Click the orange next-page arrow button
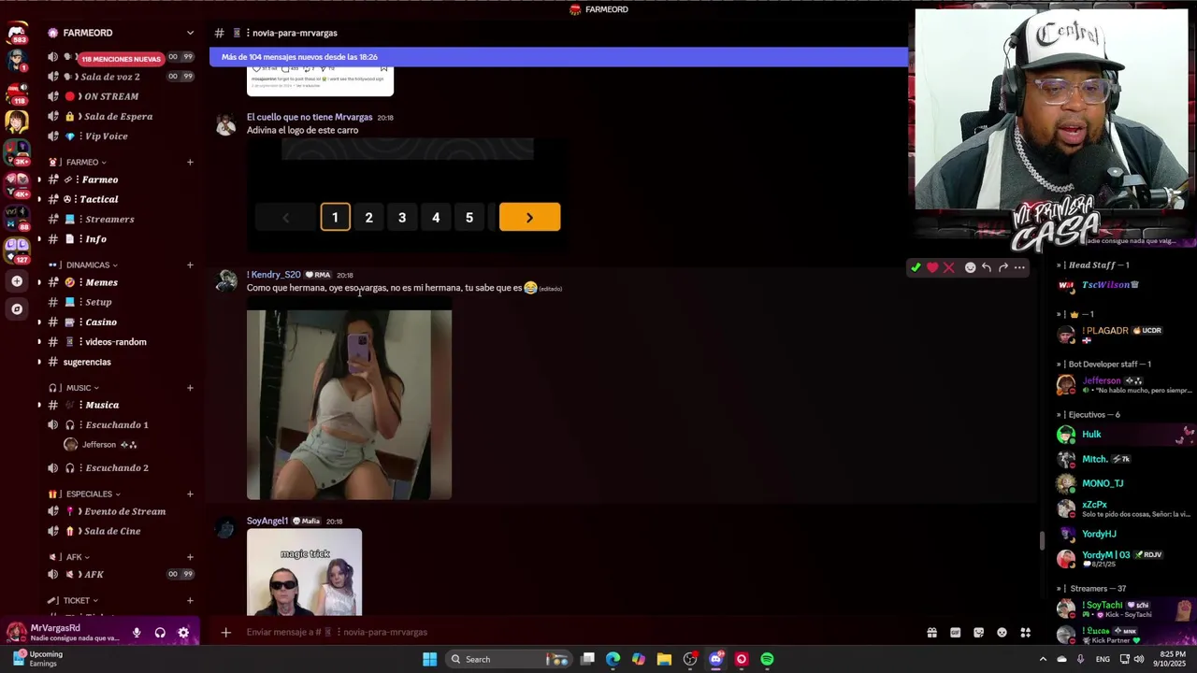The width and height of the screenshot is (1197, 673). pyautogui.click(x=529, y=218)
